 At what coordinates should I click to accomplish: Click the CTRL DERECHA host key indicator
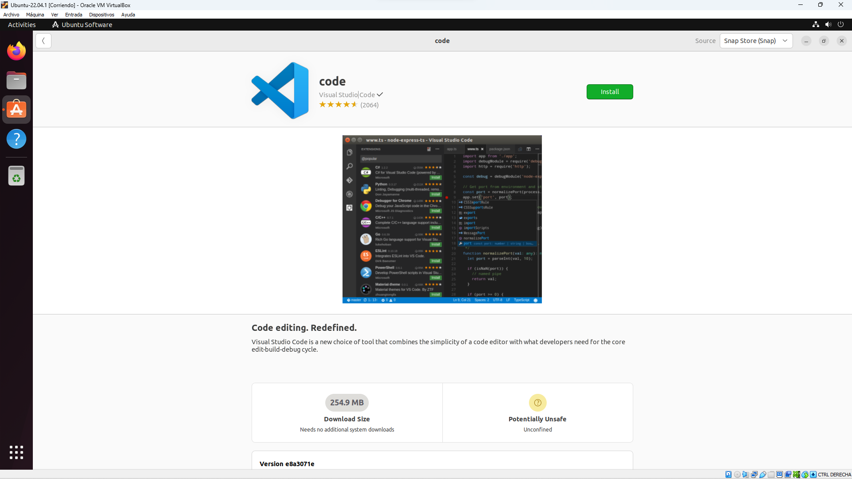(834, 475)
